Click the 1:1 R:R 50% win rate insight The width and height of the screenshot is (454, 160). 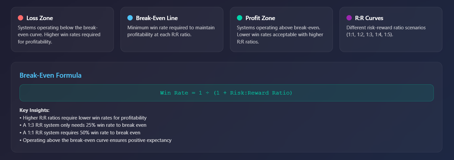click(x=80, y=133)
